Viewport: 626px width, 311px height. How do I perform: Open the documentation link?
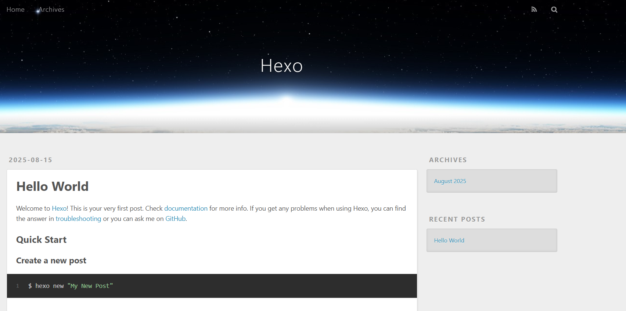(x=186, y=208)
